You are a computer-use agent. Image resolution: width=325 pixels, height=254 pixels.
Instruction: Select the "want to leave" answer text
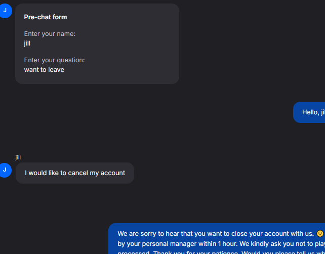(x=44, y=70)
